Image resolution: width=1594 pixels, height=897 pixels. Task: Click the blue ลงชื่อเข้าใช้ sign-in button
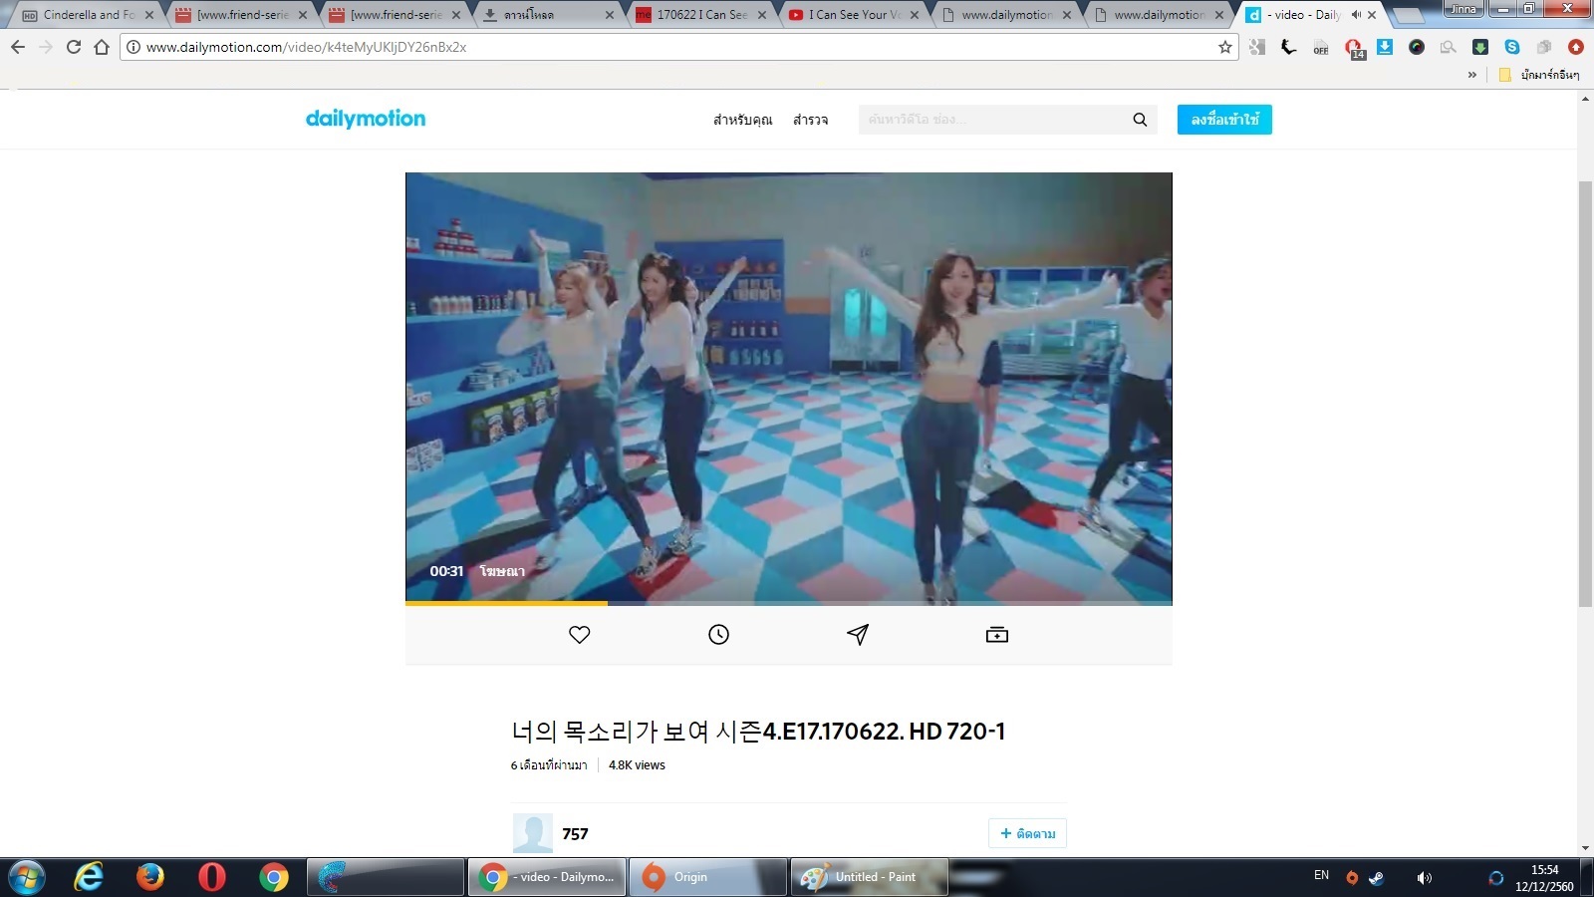(x=1224, y=120)
